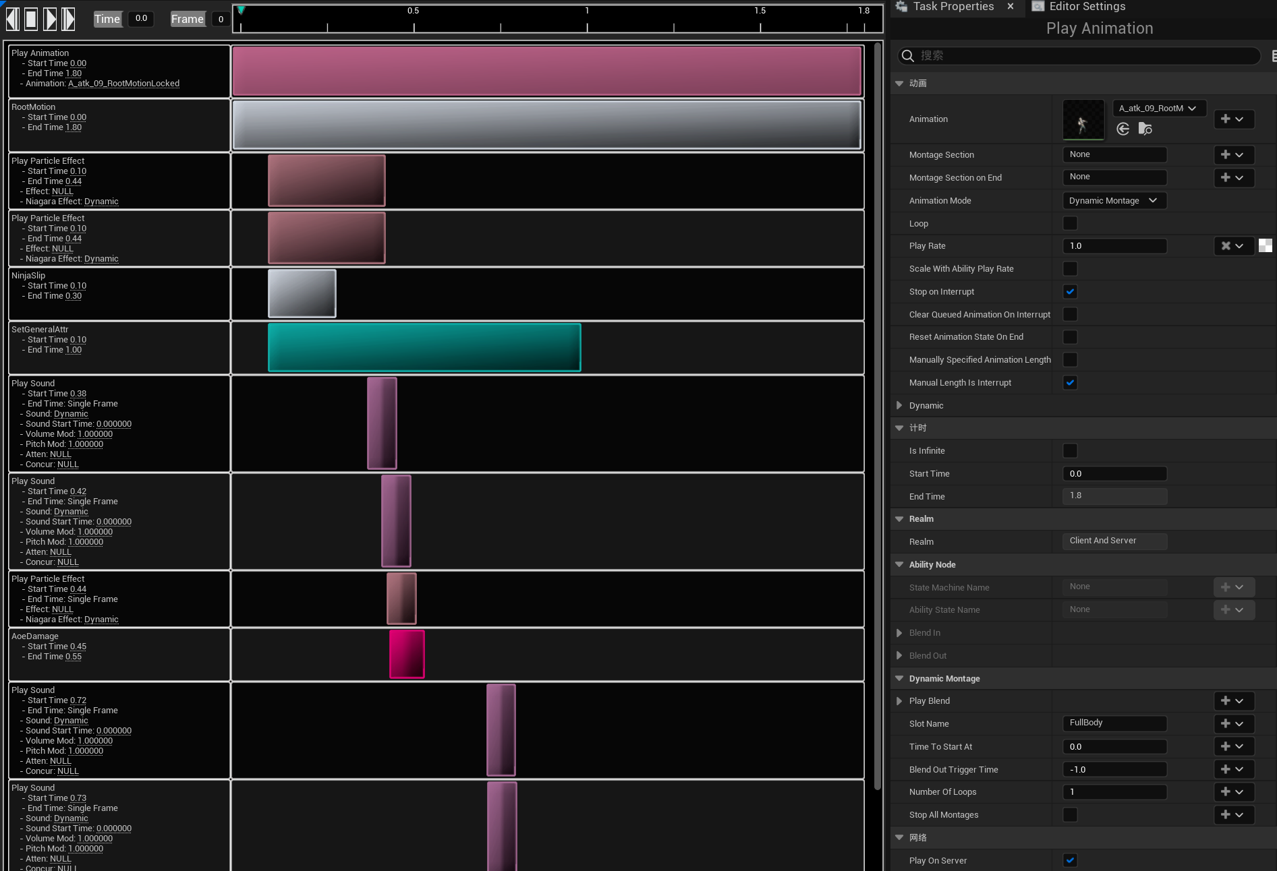Collapse the 计时 section
Viewport: 1277px width, 871px height.
click(899, 428)
